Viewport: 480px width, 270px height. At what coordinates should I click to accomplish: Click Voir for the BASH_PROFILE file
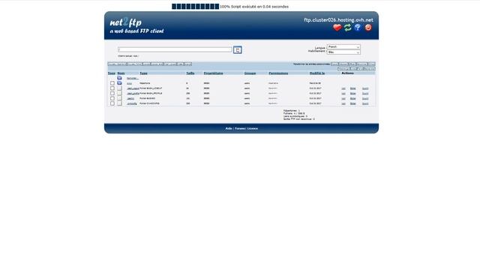click(x=343, y=93)
